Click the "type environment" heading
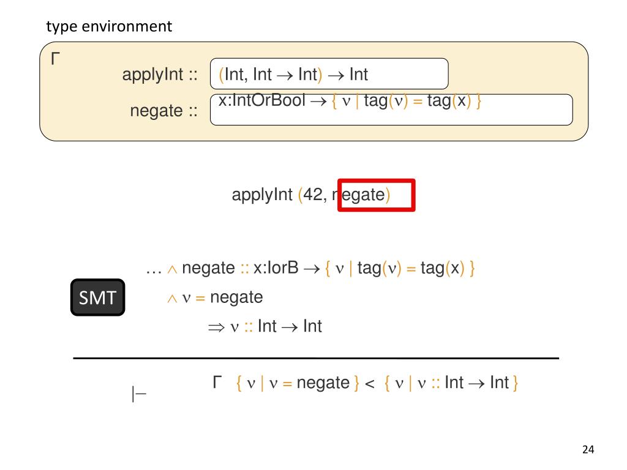The width and height of the screenshot is (627, 470). click(109, 26)
